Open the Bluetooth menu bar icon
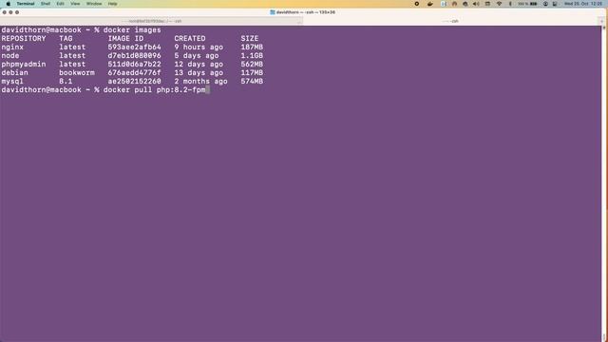 point(510,4)
